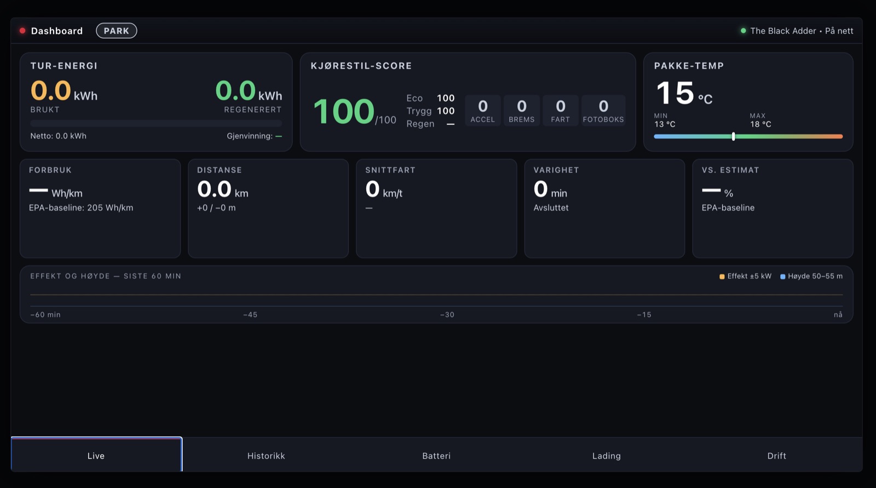The width and height of the screenshot is (876, 488).
Task: Click the PARK status badge
Action: 117,31
